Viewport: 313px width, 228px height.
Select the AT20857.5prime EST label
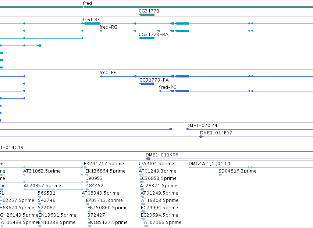42,186
